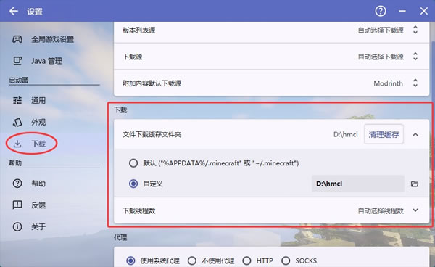Browse folder using icon next to D:\hmcl
Screen dimensions: 435x267
click(x=415, y=184)
